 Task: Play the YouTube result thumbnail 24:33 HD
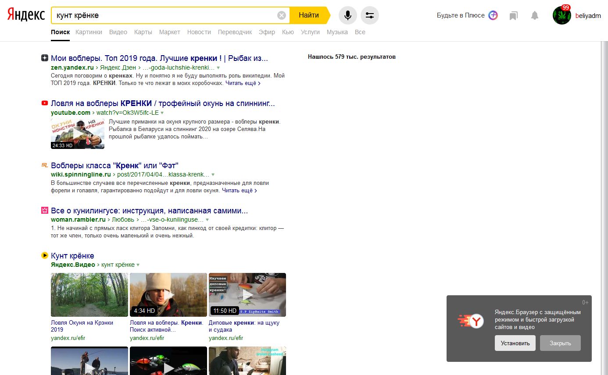click(x=78, y=134)
